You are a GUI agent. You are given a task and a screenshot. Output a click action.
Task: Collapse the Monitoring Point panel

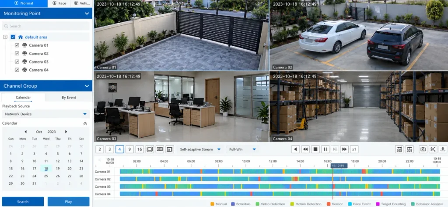(x=87, y=14)
